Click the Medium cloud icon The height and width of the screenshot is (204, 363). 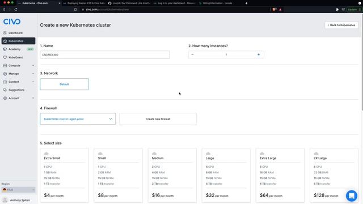(154, 154)
